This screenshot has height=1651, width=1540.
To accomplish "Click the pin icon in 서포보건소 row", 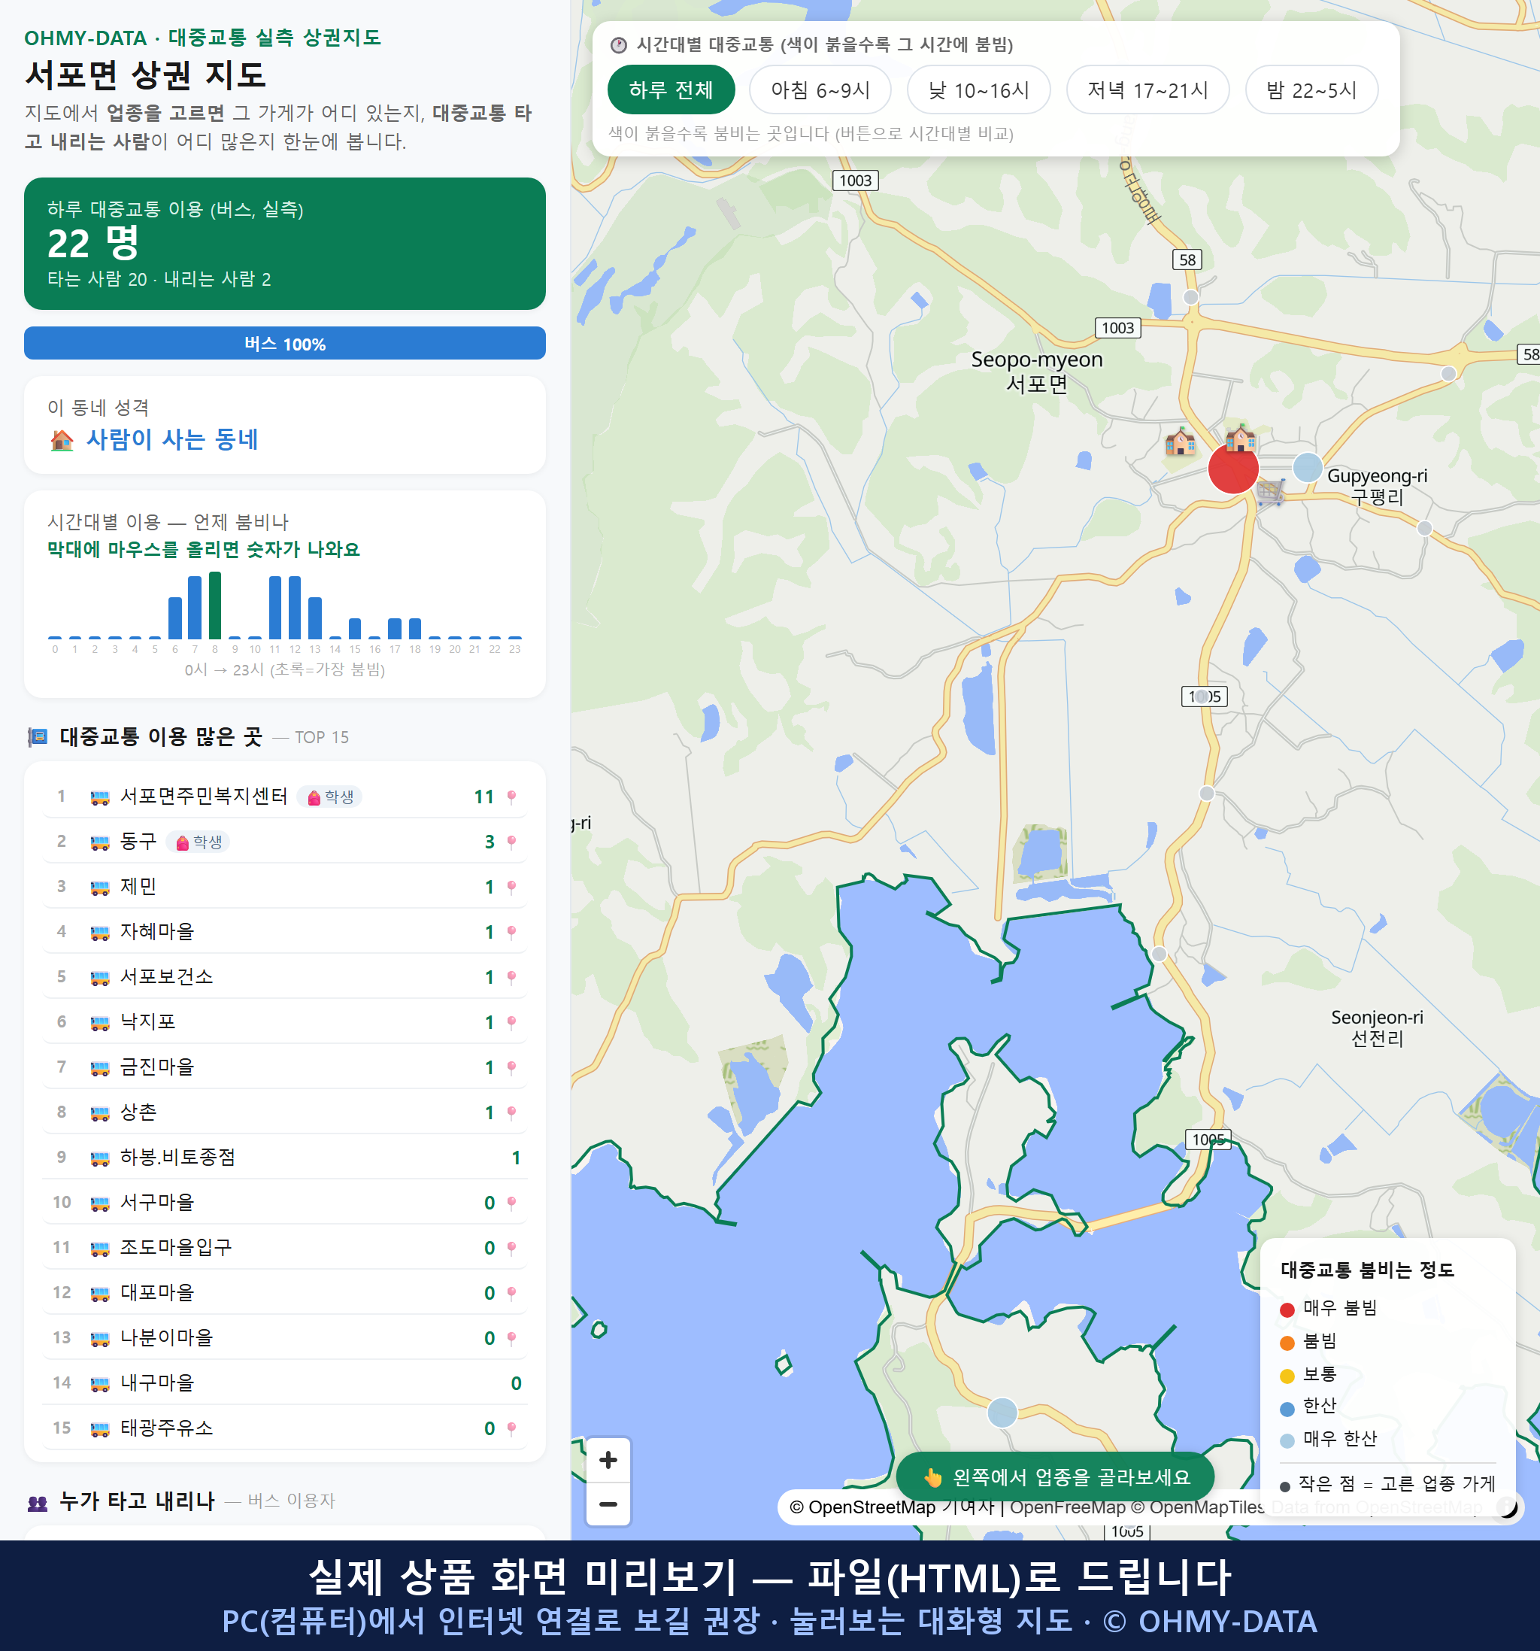I will pyautogui.click(x=511, y=978).
